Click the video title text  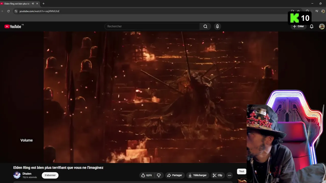click(58, 168)
